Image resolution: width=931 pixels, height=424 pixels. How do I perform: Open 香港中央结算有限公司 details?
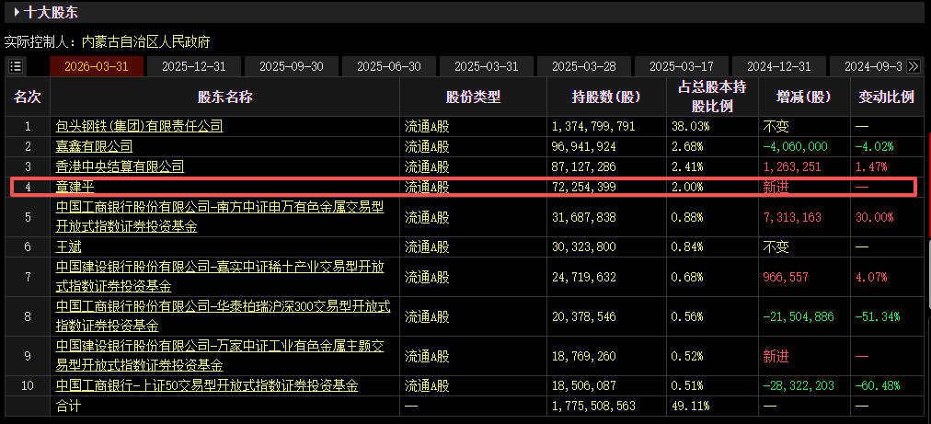pos(120,166)
